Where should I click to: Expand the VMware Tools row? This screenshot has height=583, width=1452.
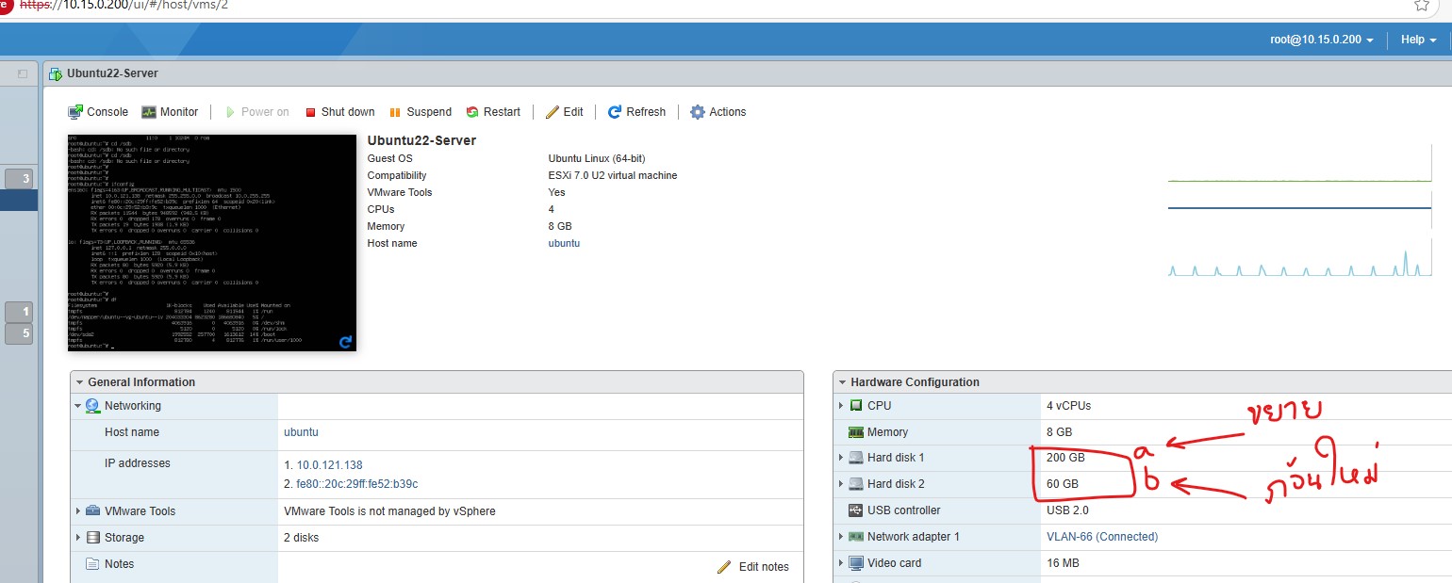[x=78, y=511]
